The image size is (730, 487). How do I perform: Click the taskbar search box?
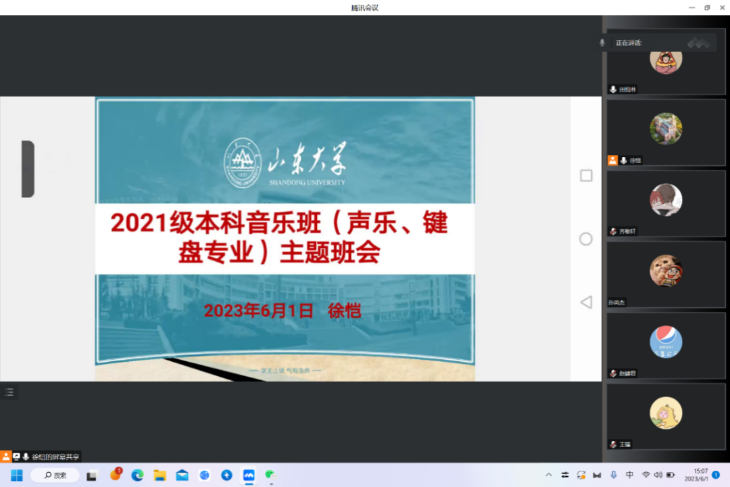(x=55, y=475)
